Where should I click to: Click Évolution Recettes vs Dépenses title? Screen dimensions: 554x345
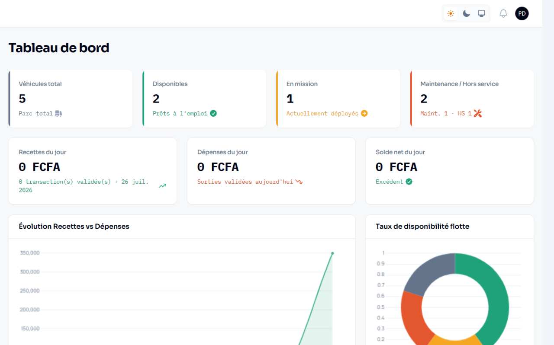tap(74, 226)
